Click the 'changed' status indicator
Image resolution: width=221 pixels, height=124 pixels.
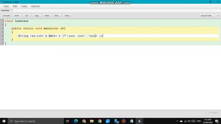[x=213, y=112]
